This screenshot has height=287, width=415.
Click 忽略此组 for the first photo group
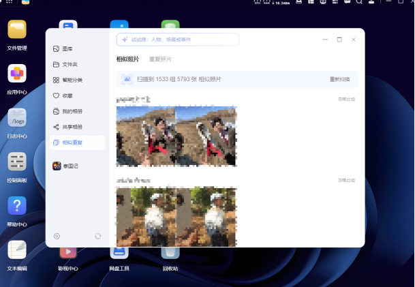click(x=346, y=100)
